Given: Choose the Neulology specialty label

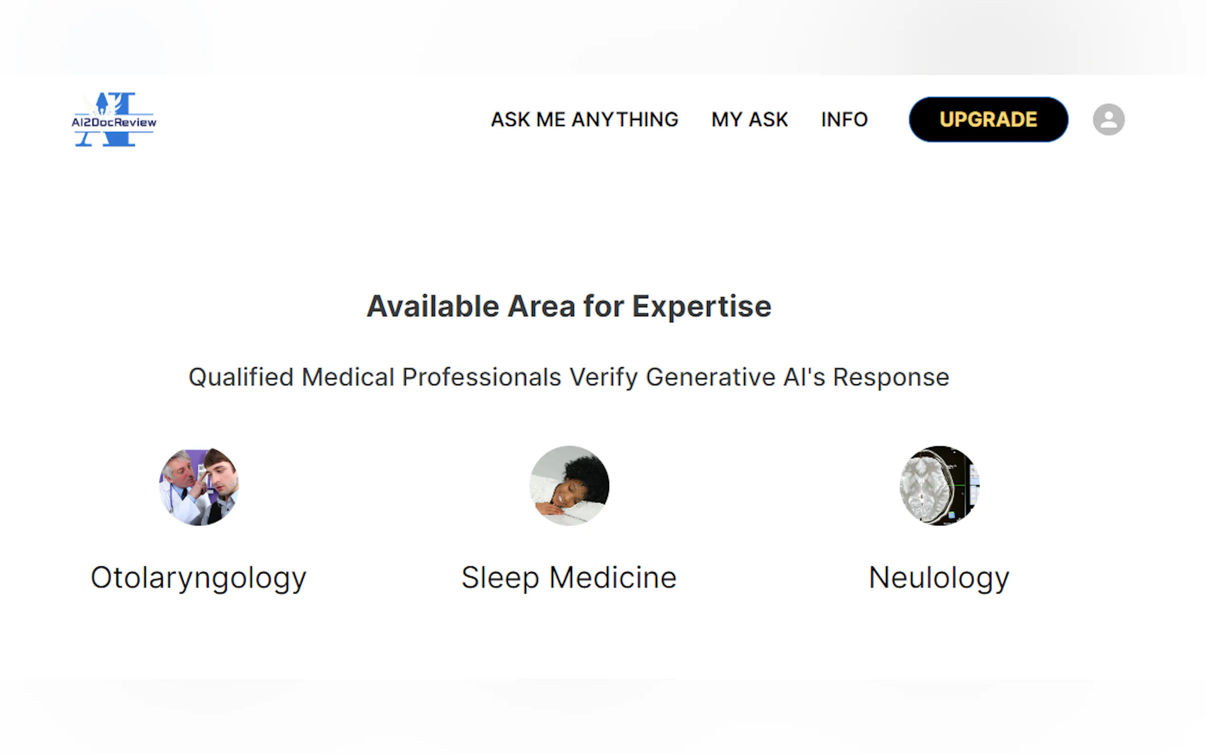Looking at the screenshot, I should point(939,577).
